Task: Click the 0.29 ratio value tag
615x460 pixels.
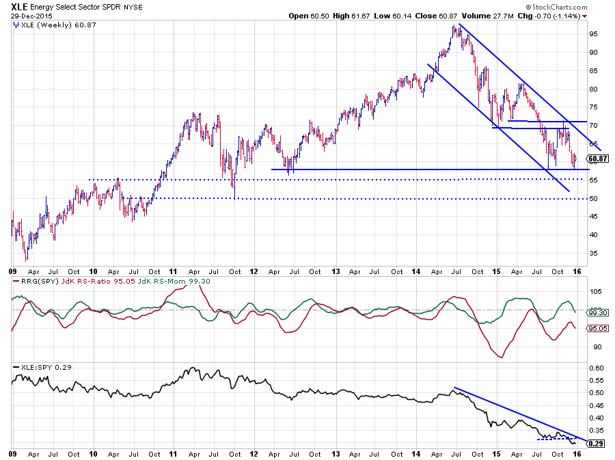Action: click(597, 444)
